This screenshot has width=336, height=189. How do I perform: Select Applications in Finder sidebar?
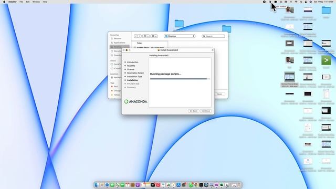[x=119, y=43]
